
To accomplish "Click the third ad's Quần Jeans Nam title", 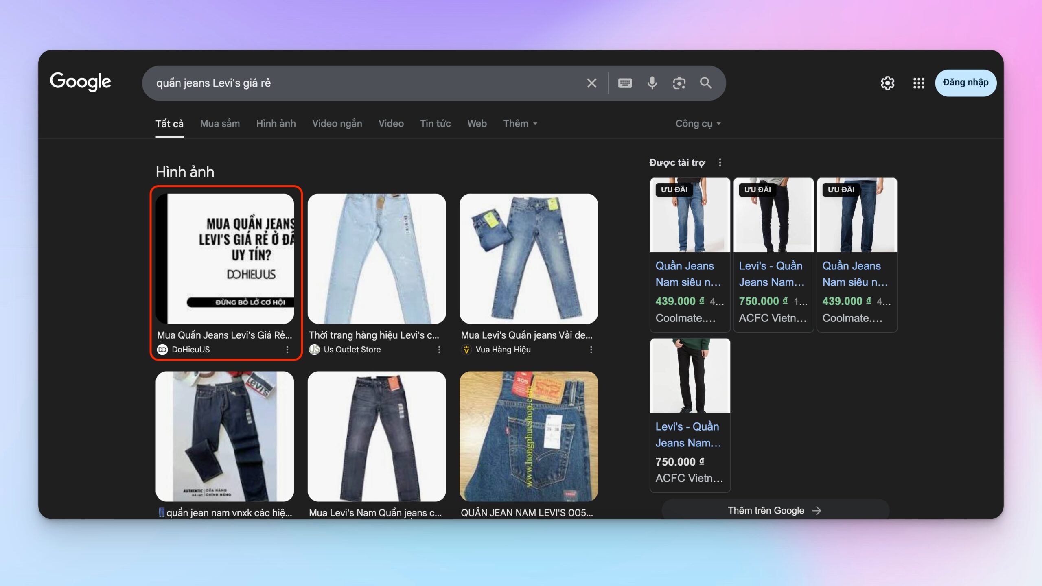I will click(855, 274).
